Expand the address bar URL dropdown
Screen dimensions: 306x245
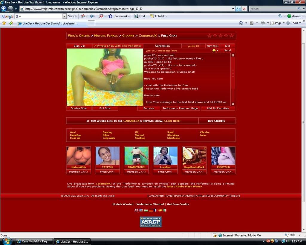coord(233,9)
